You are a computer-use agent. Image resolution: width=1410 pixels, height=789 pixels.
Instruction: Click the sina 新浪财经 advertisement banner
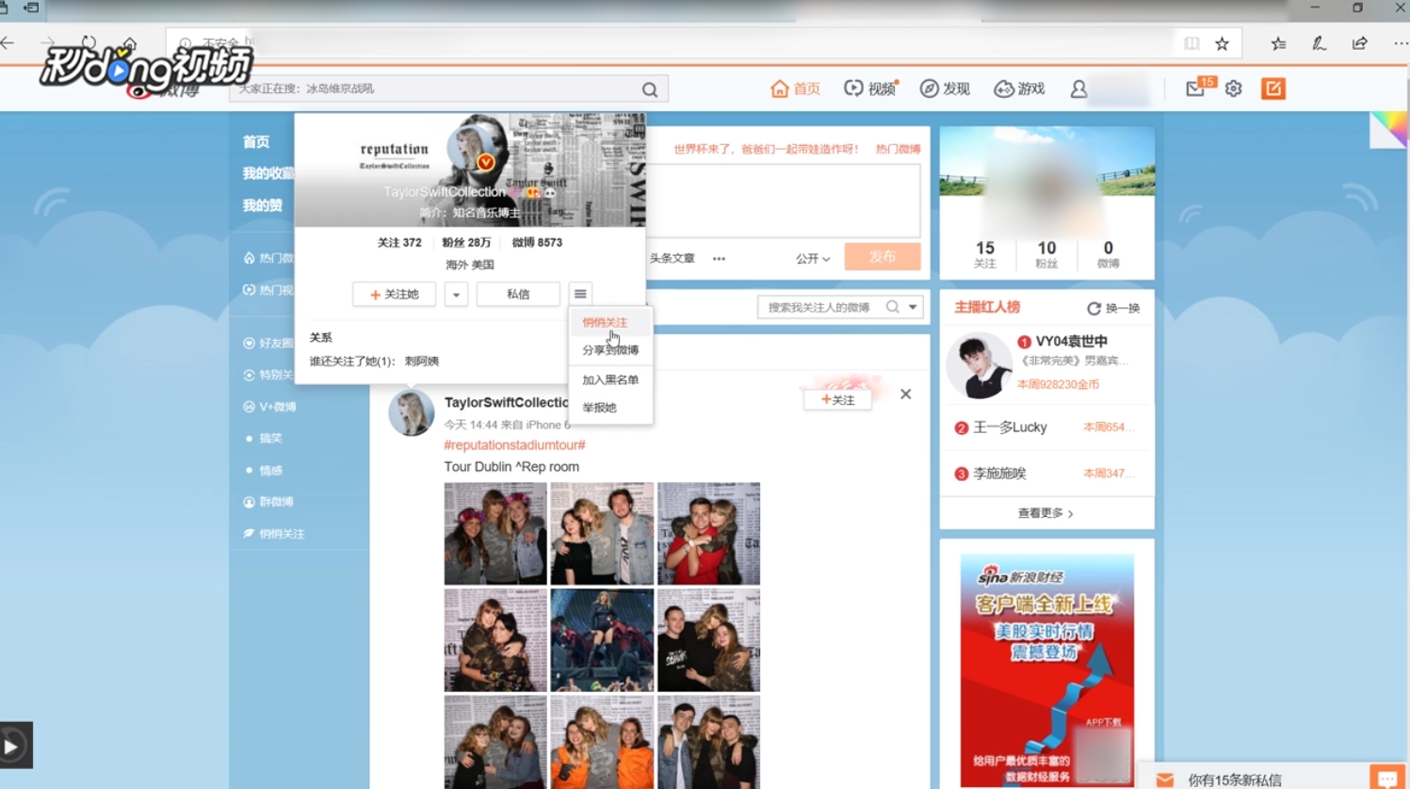pos(1047,670)
